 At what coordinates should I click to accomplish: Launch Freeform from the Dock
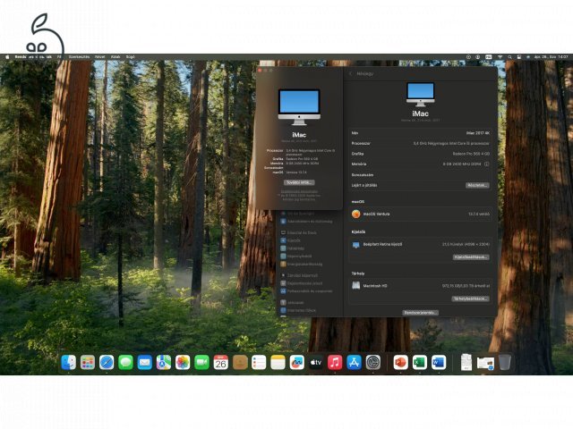(296, 363)
